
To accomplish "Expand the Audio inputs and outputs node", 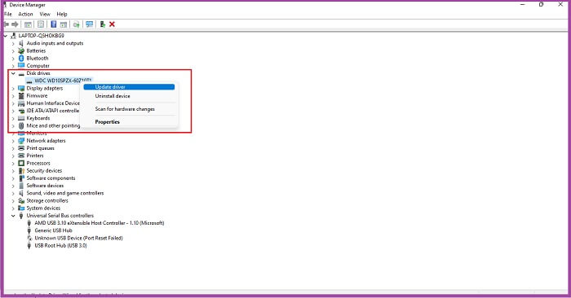I will pyautogui.click(x=13, y=43).
